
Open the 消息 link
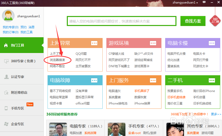pyautogui.click(x=32, y=27)
